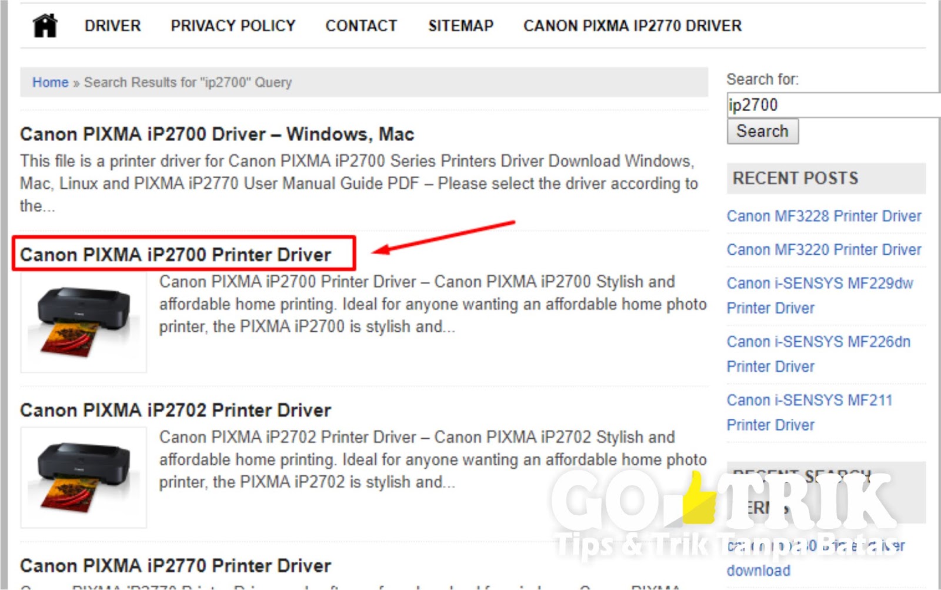Open Canon i-SENSYS MF211 Printer Driver post
The height and width of the screenshot is (590, 941).
810,412
